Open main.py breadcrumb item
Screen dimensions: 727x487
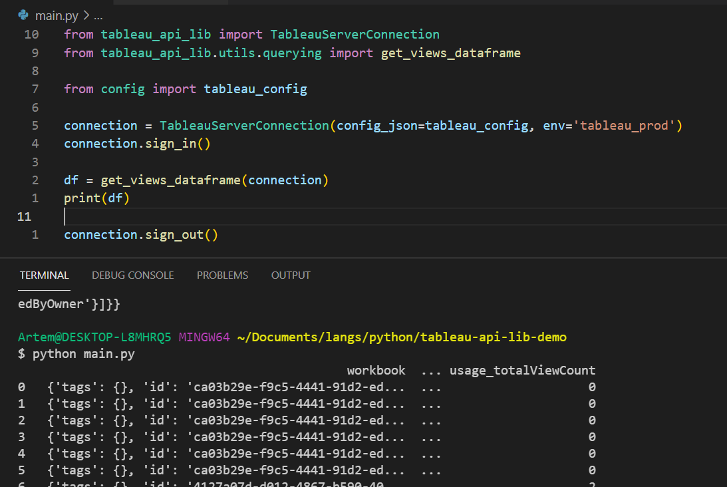click(57, 16)
